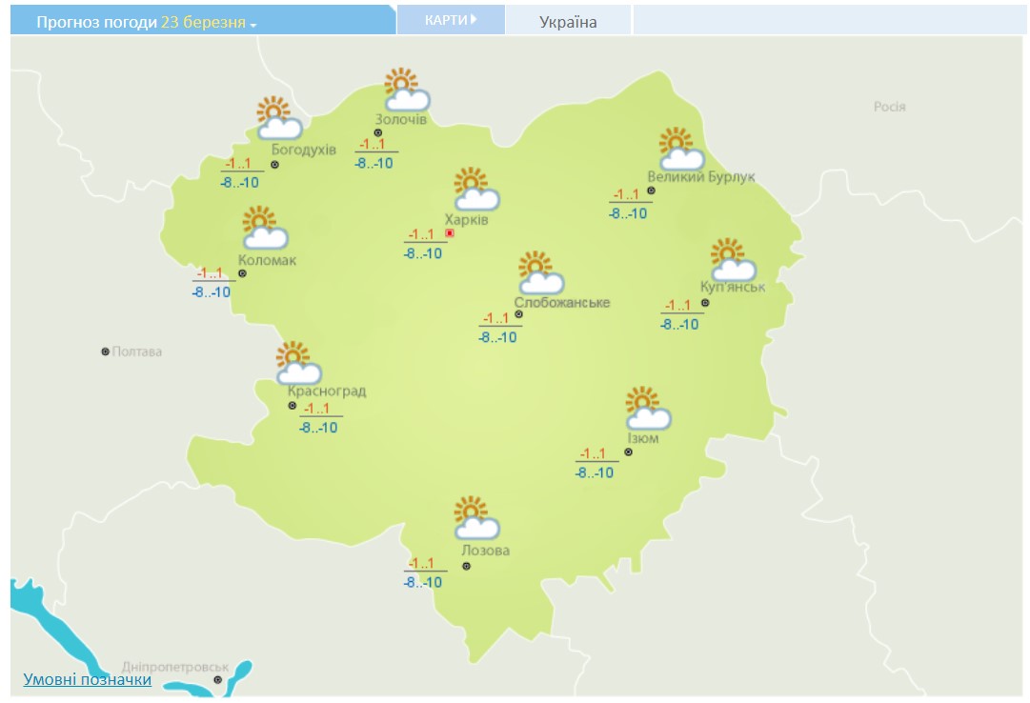The width and height of the screenshot is (1030, 703).
Task: Click the Прогноз погоди header title
Action: (96, 22)
